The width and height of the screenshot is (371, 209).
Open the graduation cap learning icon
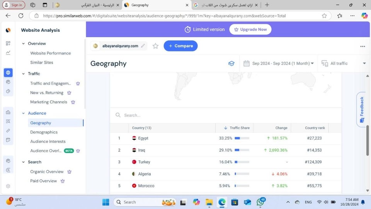point(231,63)
